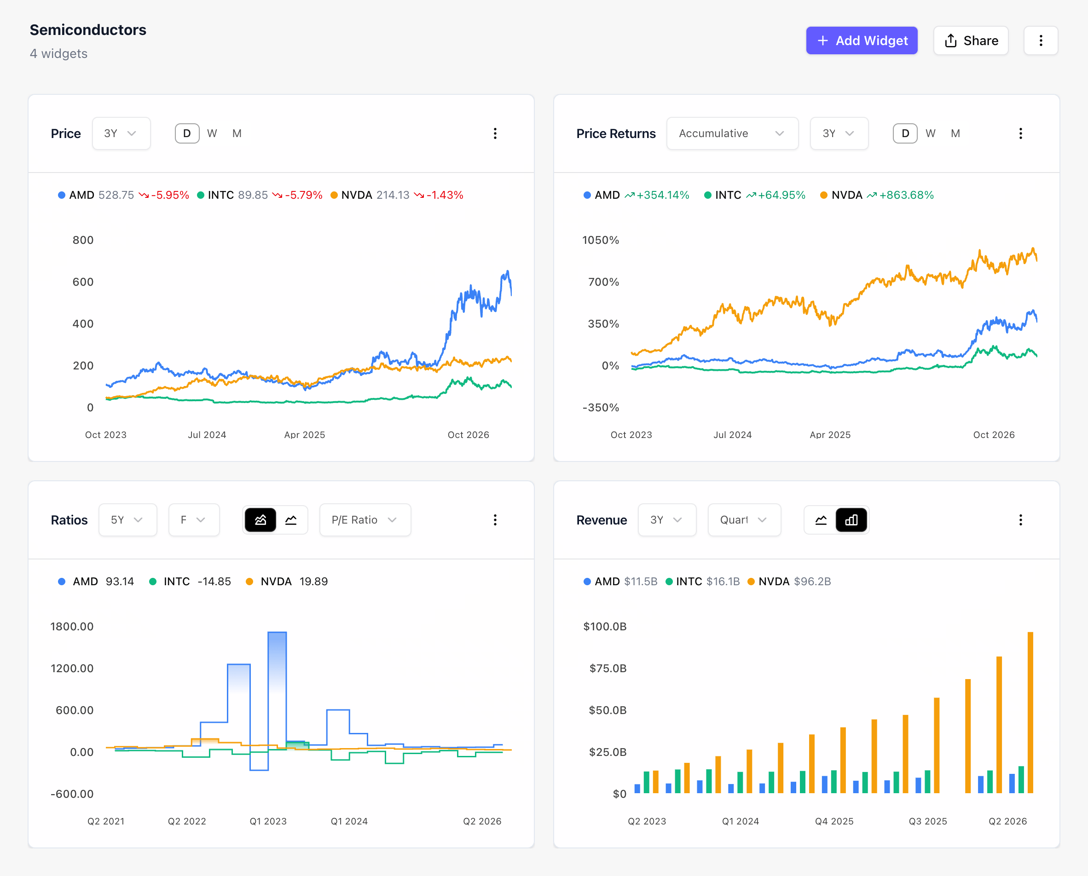Open Revenue widget kebab menu

click(1020, 520)
